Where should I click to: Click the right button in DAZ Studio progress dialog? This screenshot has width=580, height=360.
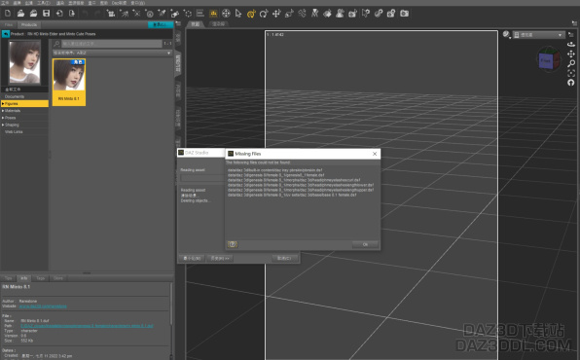[284, 258]
